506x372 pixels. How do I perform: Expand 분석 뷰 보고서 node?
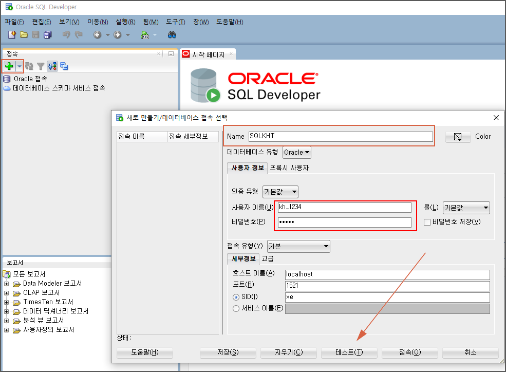point(6,321)
